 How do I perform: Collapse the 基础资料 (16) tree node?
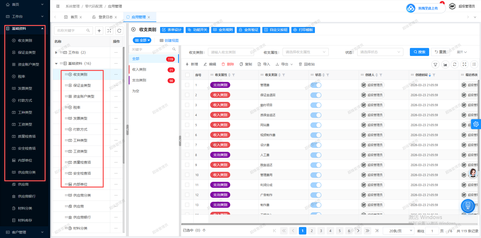pos(56,63)
